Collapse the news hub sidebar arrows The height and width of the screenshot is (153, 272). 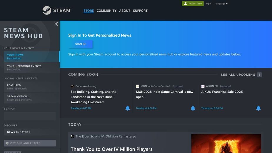tap(56, 24)
